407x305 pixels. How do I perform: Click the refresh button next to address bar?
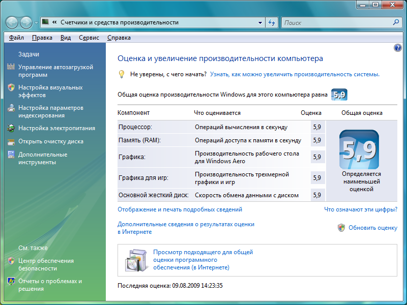coord(272,22)
